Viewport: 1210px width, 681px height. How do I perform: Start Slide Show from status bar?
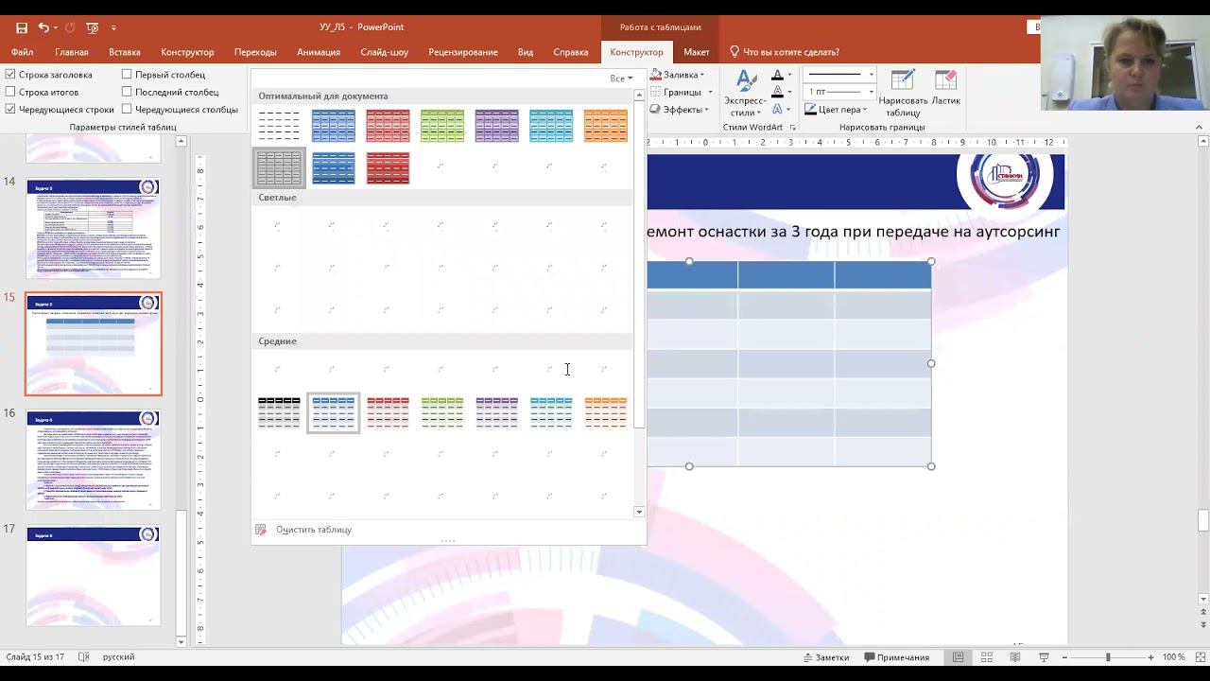coord(1044,657)
